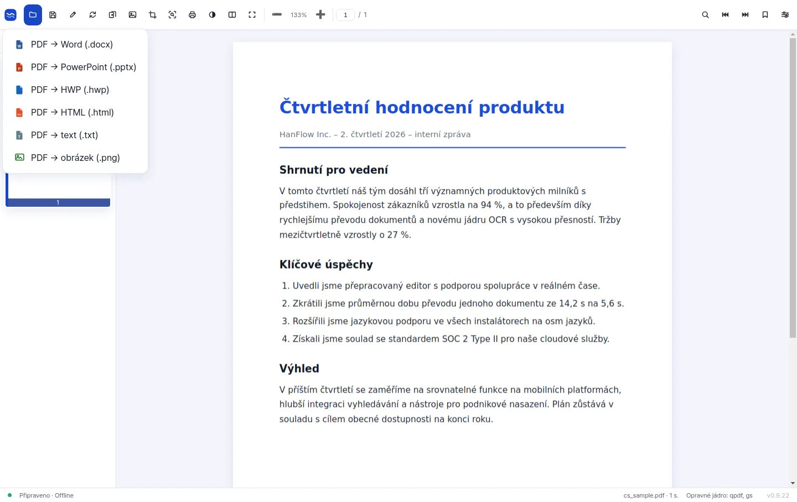Click the green status dot

coord(9,495)
